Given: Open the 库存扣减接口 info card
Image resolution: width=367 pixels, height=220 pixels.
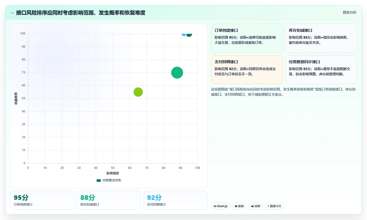Looking at the screenshot, I should click(x=321, y=38).
